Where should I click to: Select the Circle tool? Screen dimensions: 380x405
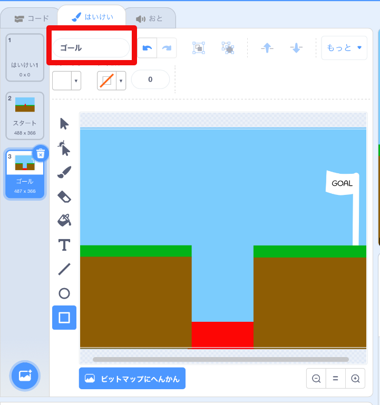coord(64,293)
